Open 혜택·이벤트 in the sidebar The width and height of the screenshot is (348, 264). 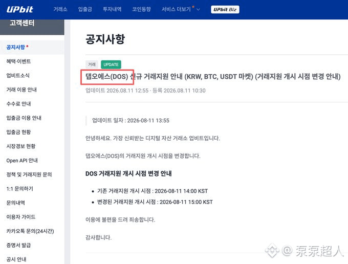point(18,61)
